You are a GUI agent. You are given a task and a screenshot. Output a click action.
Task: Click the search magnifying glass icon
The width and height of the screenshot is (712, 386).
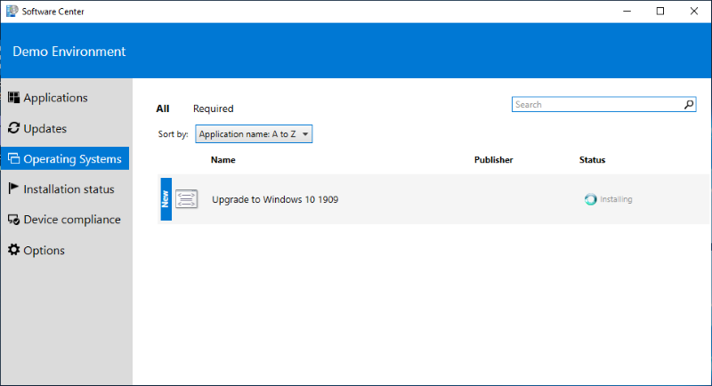[689, 105]
